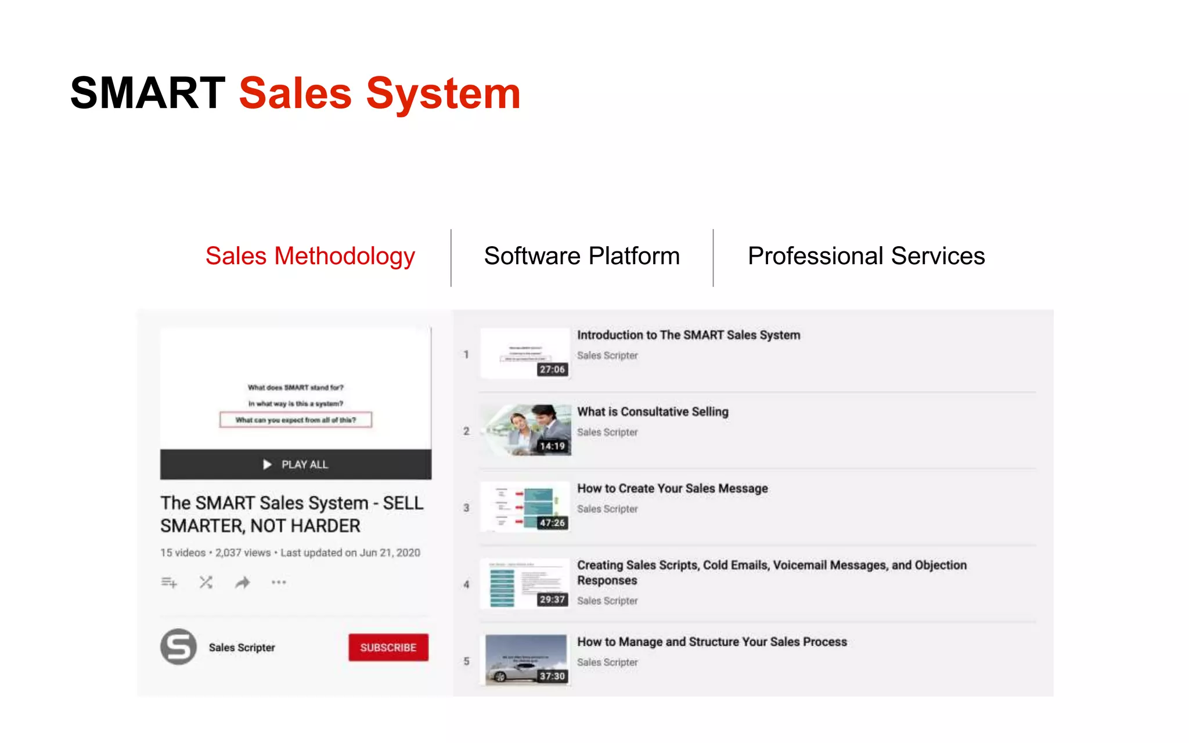Switch to Software Platform tab

(x=582, y=256)
